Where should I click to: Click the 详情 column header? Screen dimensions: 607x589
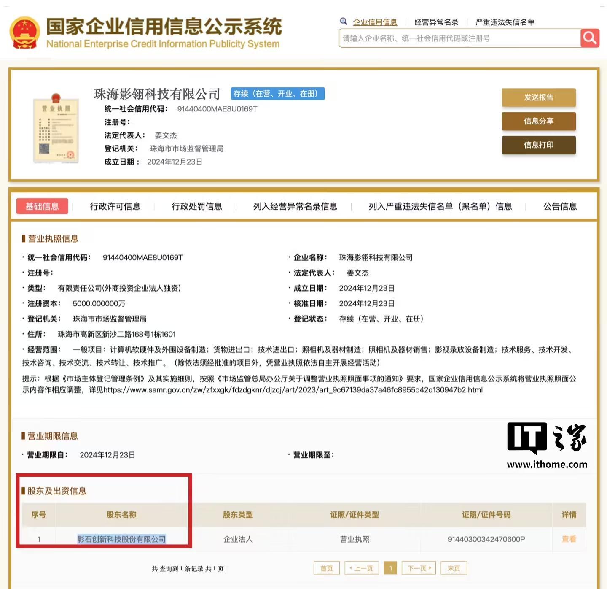click(x=569, y=515)
